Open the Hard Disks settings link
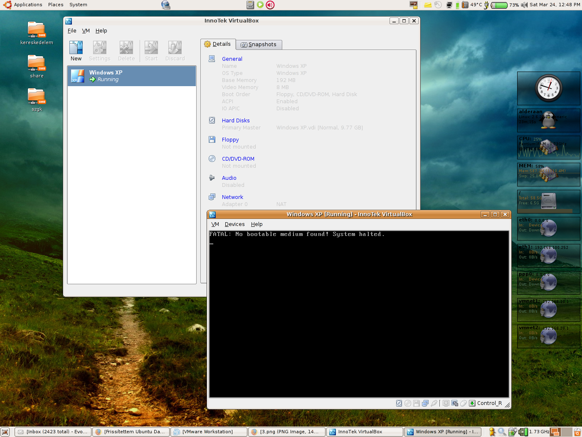This screenshot has width=582, height=437. [236, 121]
